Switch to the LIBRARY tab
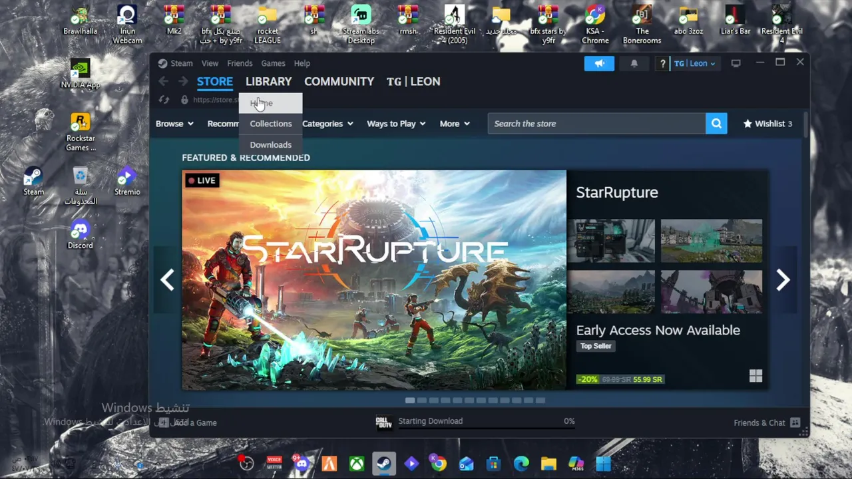852x479 pixels. [x=269, y=81]
